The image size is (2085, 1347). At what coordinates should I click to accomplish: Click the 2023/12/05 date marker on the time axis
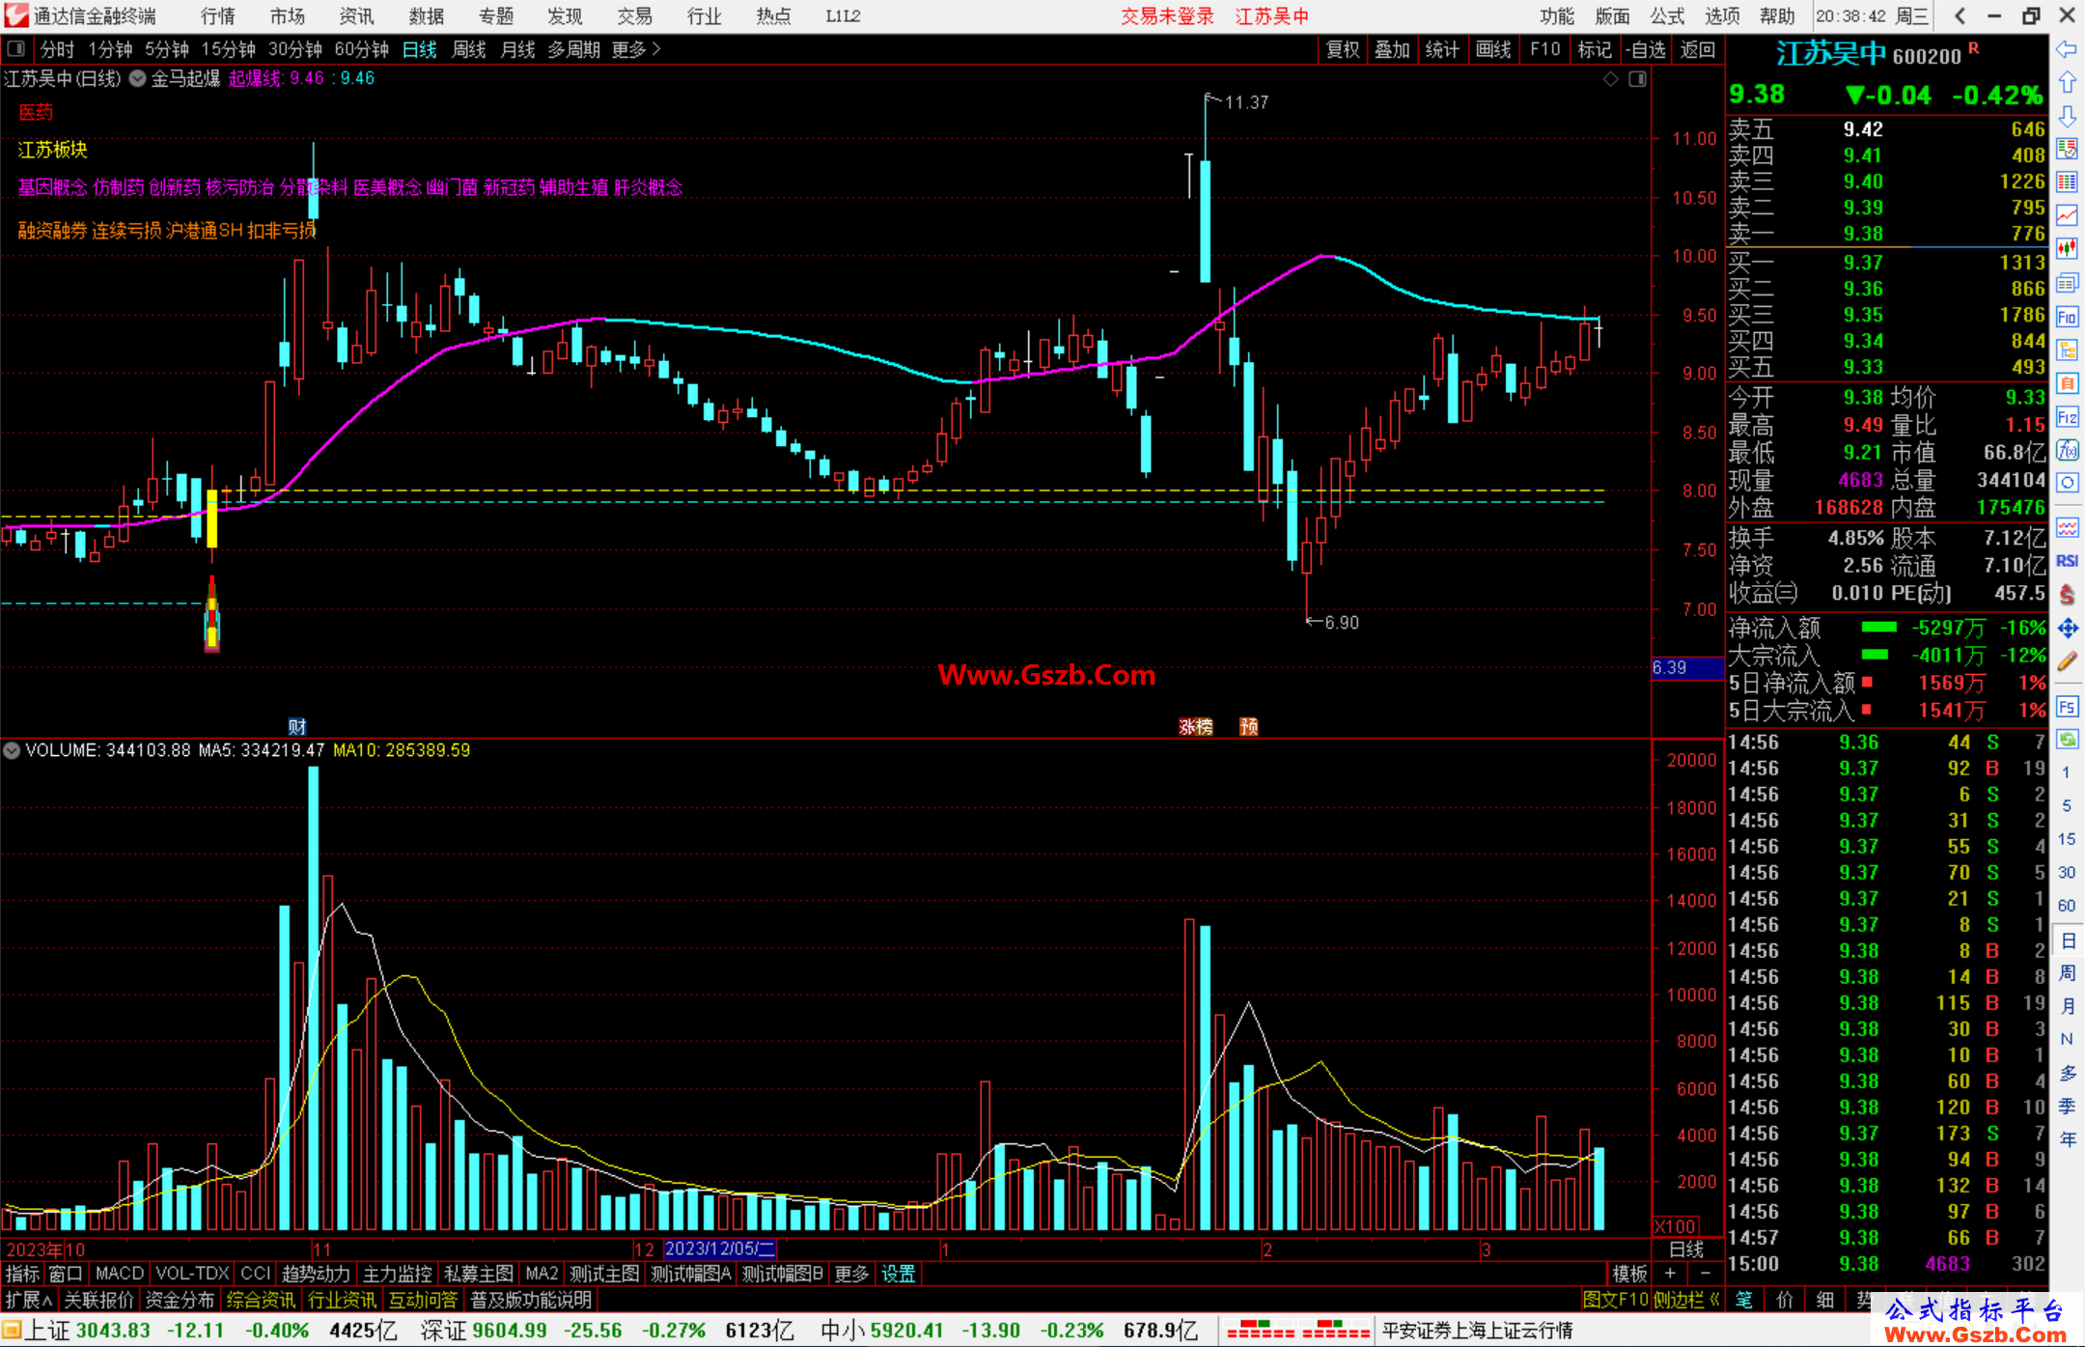[719, 1249]
